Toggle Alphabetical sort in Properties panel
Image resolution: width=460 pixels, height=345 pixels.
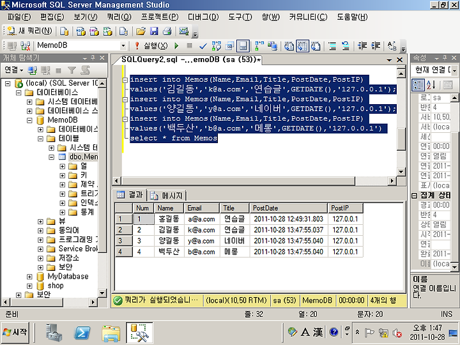pyautogui.click(x=431, y=85)
